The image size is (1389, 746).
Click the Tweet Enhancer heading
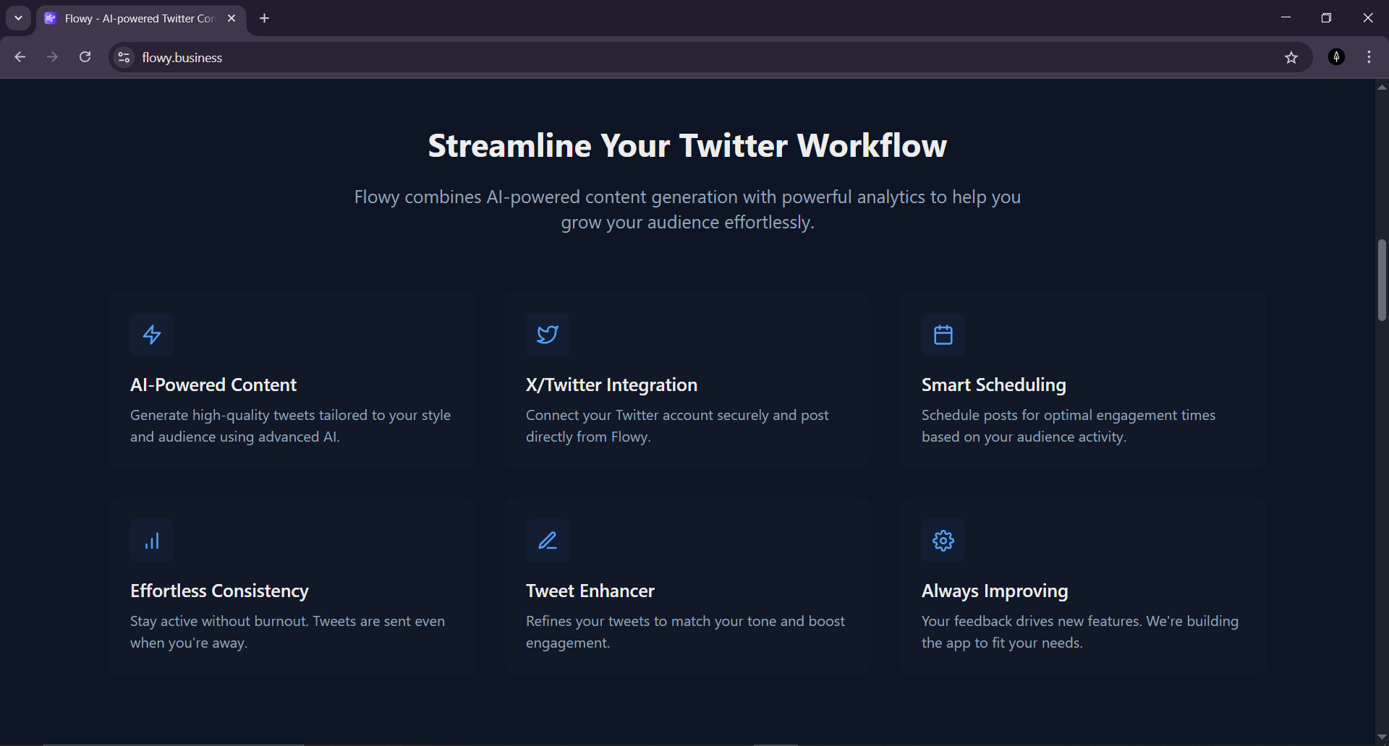pos(590,591)
